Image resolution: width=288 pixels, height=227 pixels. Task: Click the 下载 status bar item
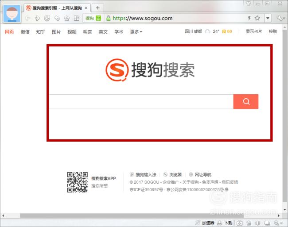[225, 223]
